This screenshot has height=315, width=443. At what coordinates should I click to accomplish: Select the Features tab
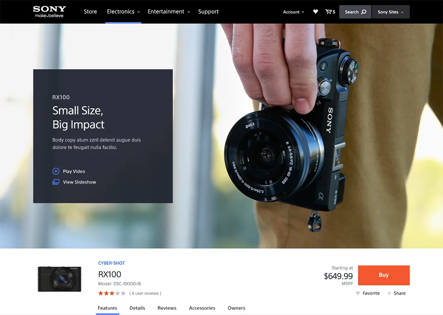107,308
